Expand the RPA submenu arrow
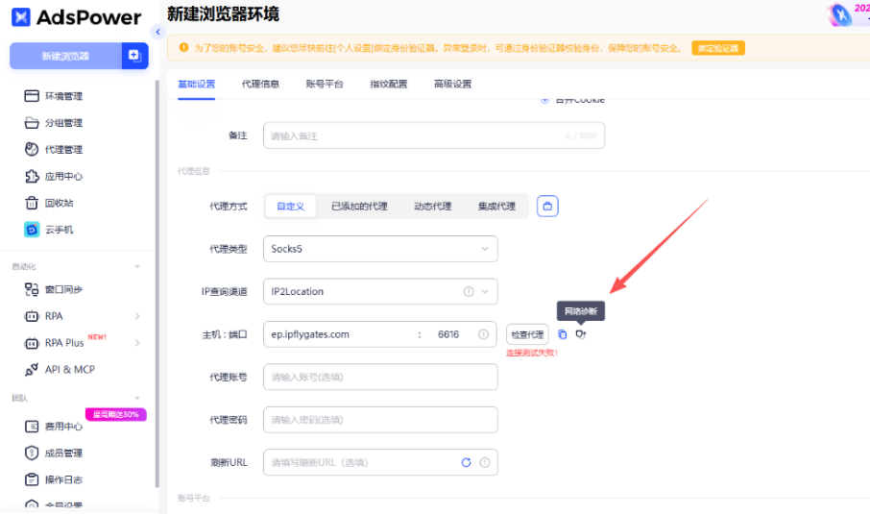Screen dimensions: 870x514 click(137, 316)
